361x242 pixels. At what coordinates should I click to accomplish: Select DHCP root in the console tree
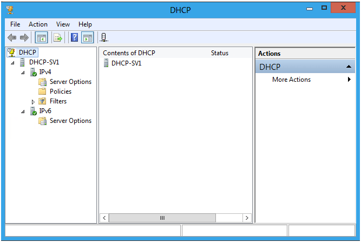click(x=28, y=53)
